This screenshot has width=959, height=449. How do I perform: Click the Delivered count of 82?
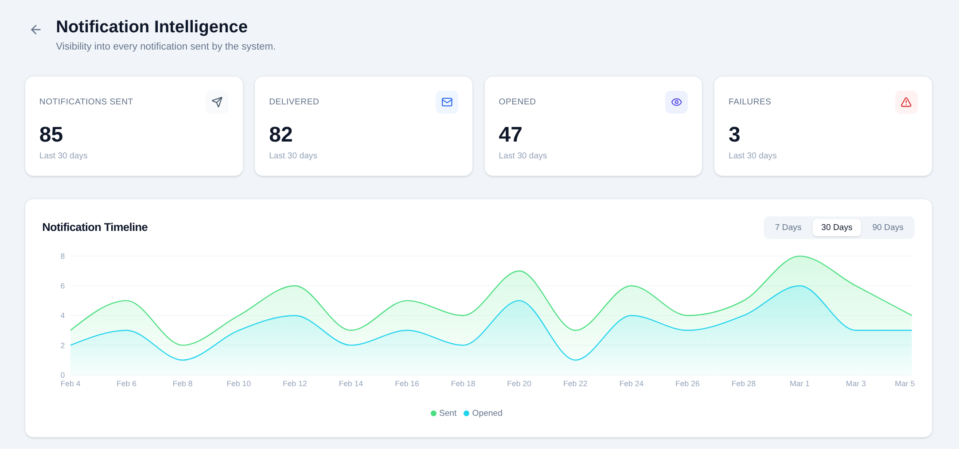tap(281, 134)
